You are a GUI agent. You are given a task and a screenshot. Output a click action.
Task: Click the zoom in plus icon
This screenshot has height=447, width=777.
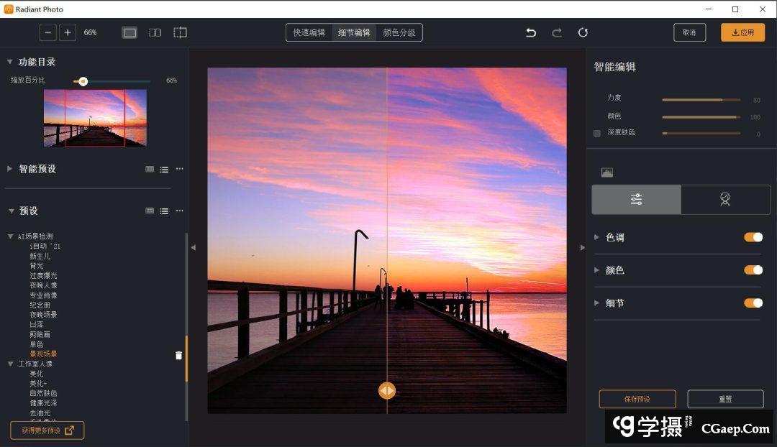pyautogui.click(x=68, y=32)
